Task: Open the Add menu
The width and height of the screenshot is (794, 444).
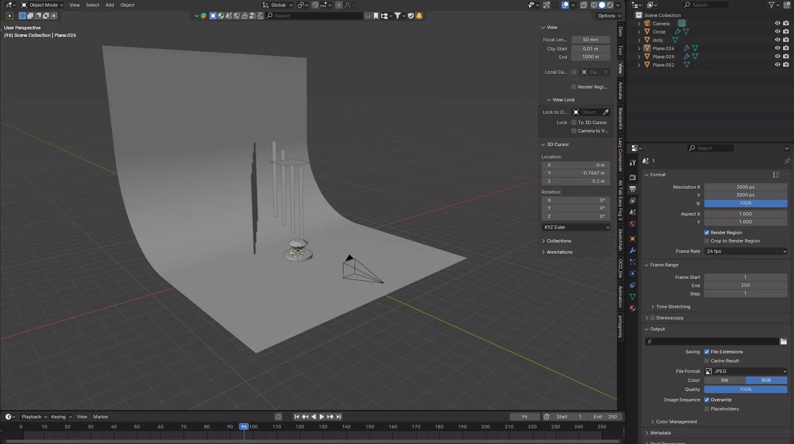Action: click(110, 5)
